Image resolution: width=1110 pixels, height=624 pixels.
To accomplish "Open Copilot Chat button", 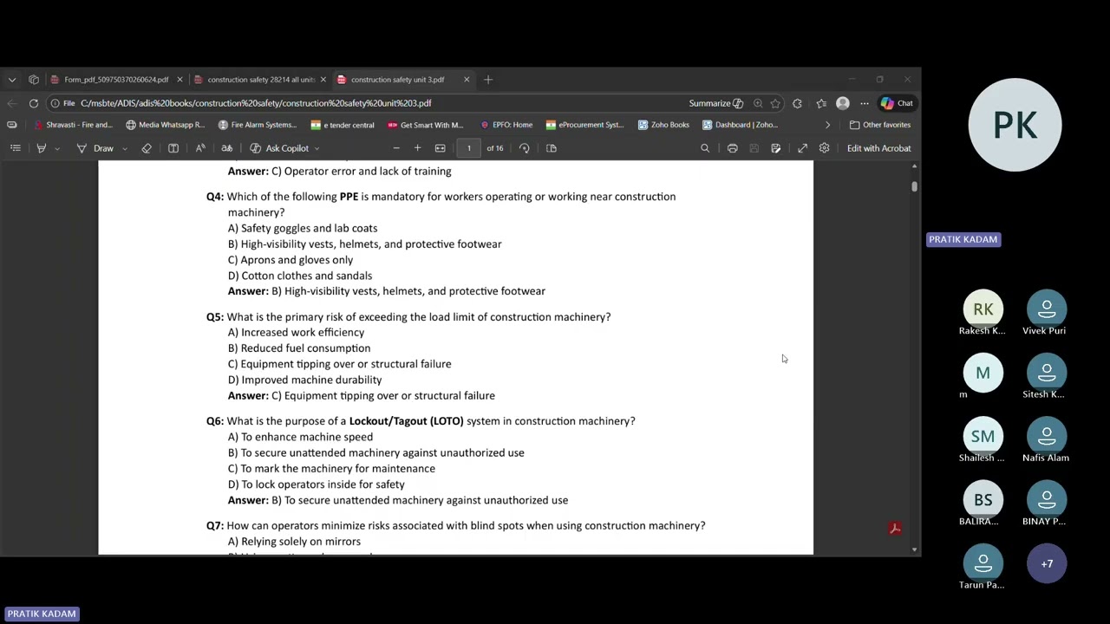I will pos(897,103).
